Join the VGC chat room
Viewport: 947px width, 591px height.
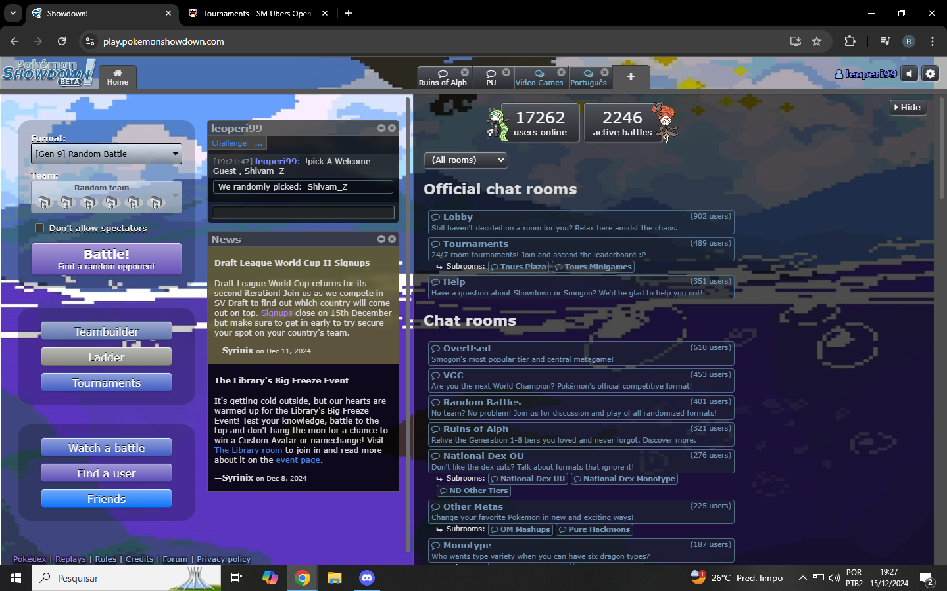click(x=581, y=380)
